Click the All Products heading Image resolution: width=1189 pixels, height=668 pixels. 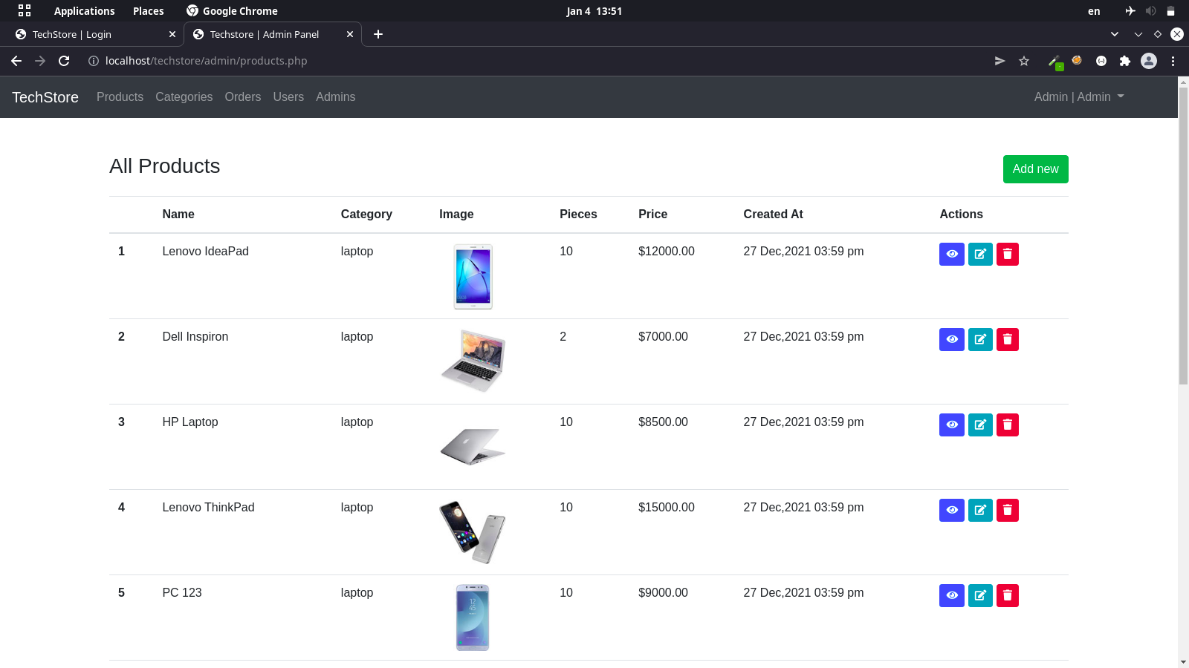164,166
